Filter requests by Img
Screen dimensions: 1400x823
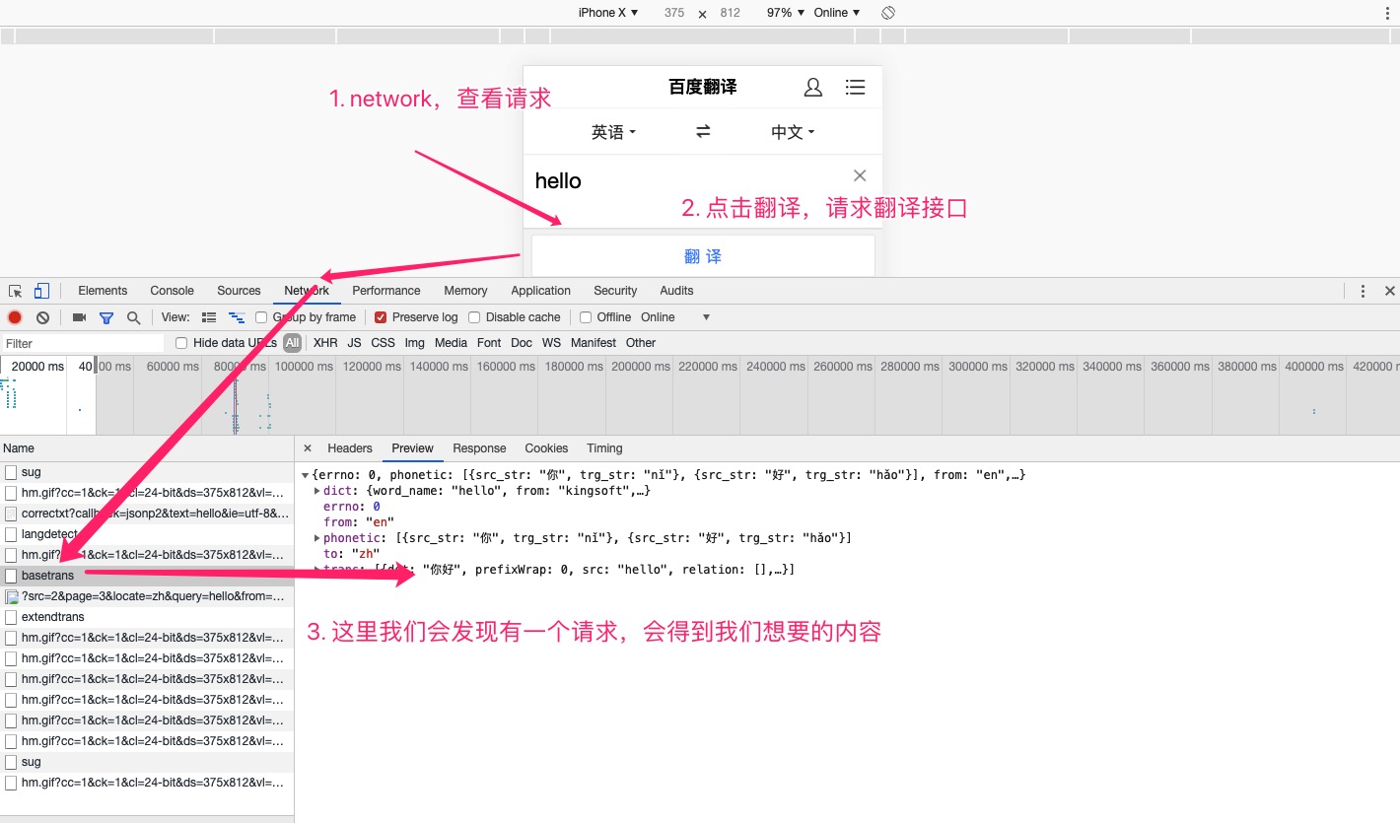[414, 343]
